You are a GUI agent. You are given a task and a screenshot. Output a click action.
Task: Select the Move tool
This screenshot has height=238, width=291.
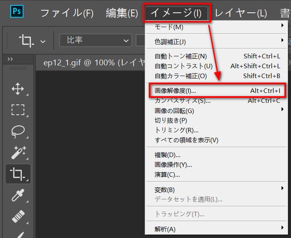tap(18, 89)
